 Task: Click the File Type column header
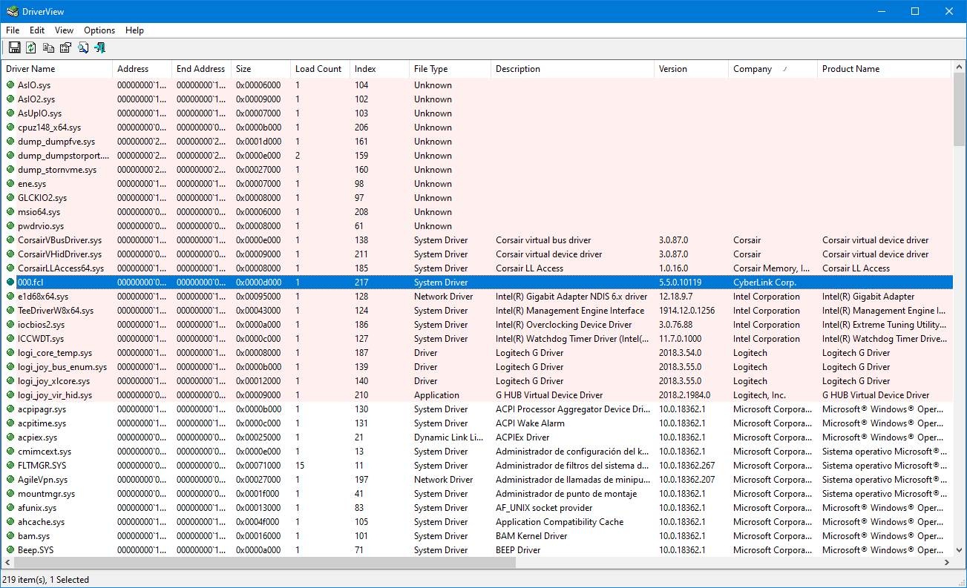(430, 69)
